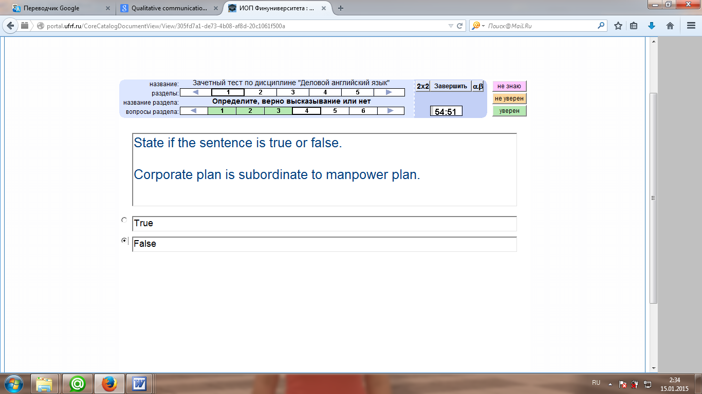Screen dimensions: 702x394
Task: Open search engine selector dropdown
Action: tap(478, 26)
